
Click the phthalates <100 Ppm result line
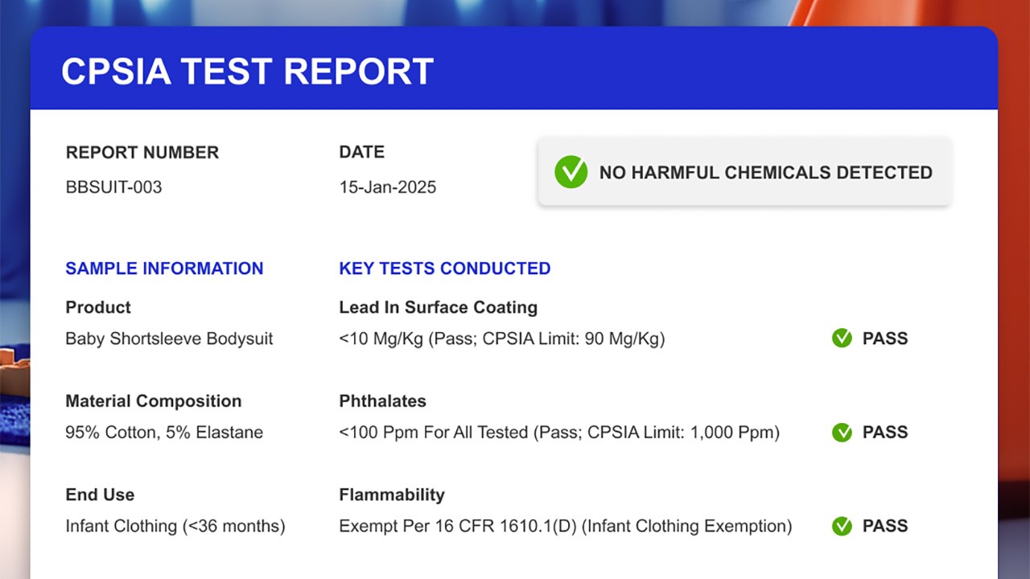coord(559,433)
